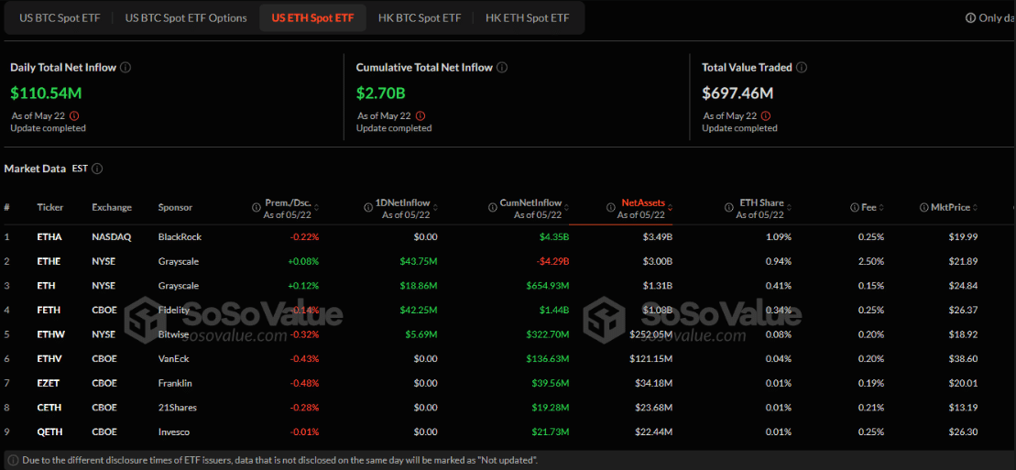
Task: Click red alert icon under Daily Total Net Inflow
Action: [x=74, y=116]
